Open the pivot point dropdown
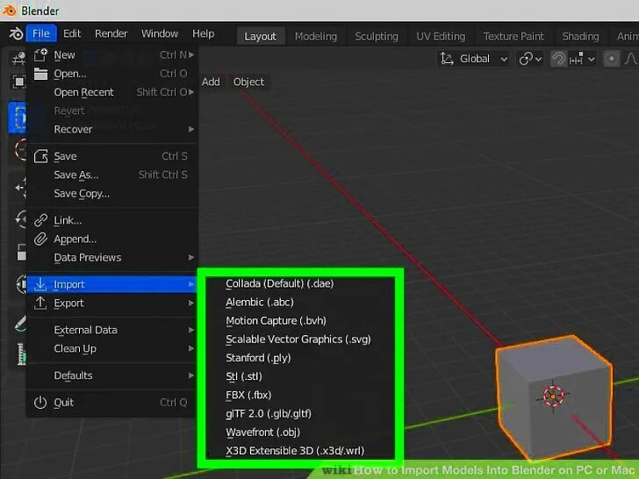639x479 pixels. [x=530, y=59]
